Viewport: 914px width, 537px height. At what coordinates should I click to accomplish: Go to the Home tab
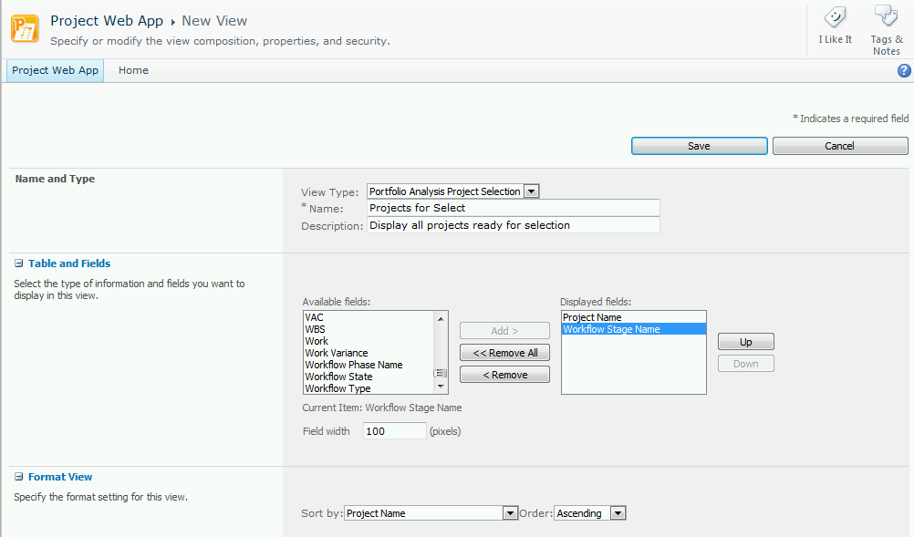point(133,70)
